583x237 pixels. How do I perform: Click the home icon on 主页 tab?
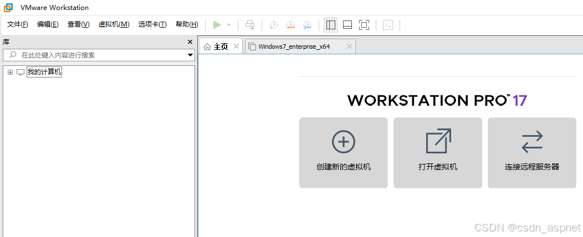(207, 47)
